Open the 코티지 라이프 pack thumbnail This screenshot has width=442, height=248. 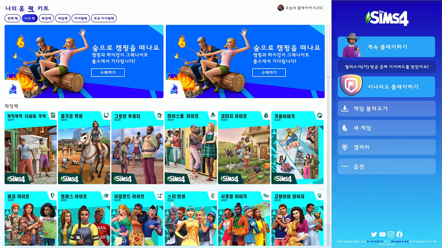pos(244,148)
